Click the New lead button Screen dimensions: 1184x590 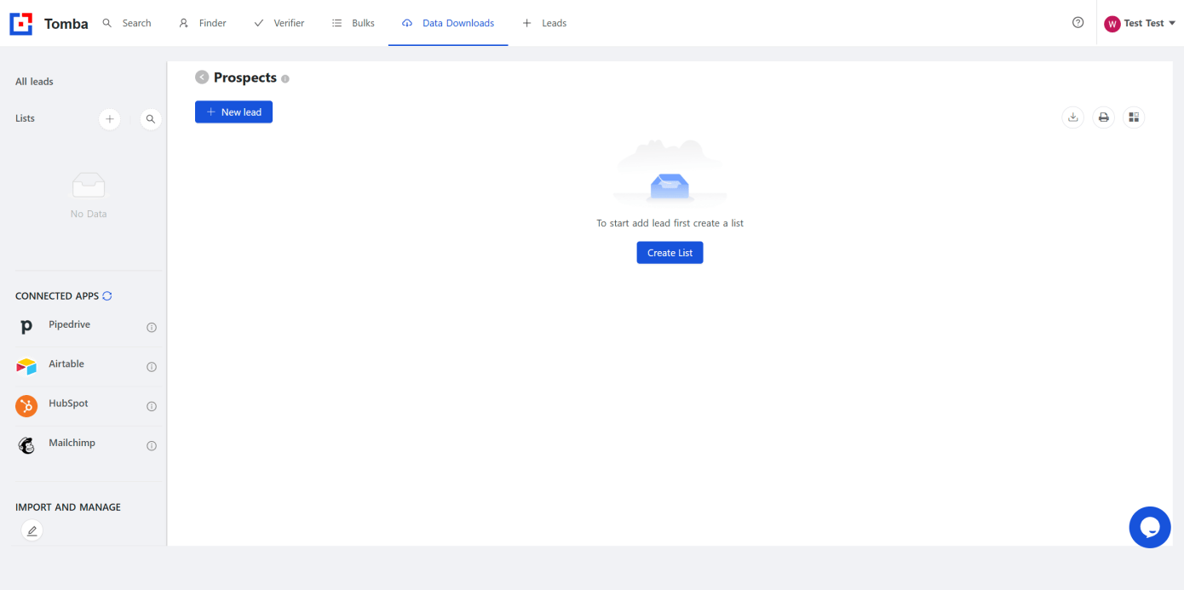pyautogui.click(x=233, y=112)
